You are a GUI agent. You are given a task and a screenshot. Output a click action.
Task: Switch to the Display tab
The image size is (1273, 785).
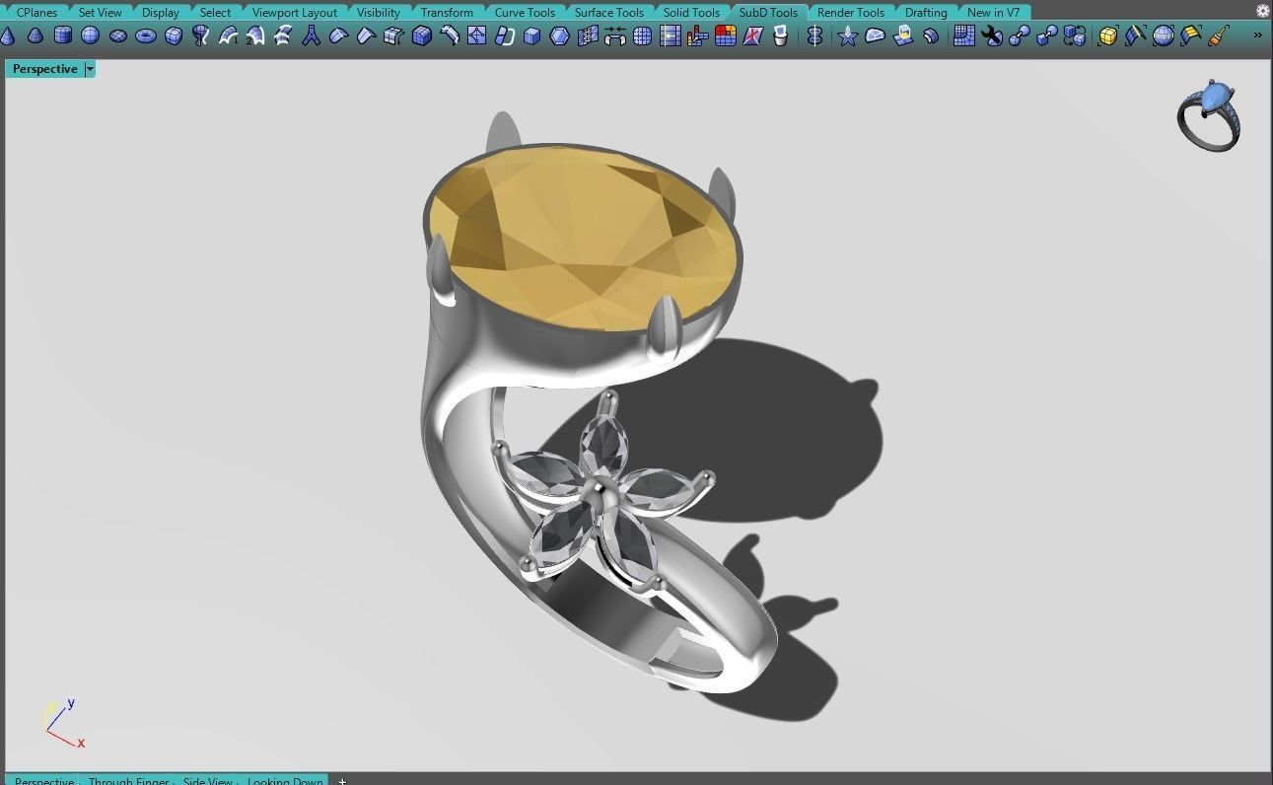(160, 13)
